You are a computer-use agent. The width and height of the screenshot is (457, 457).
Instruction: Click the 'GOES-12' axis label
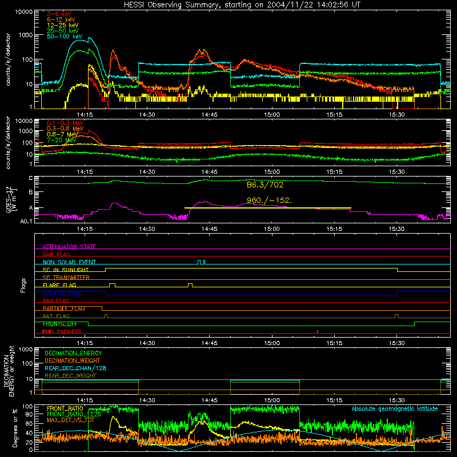tap(9, 199)
